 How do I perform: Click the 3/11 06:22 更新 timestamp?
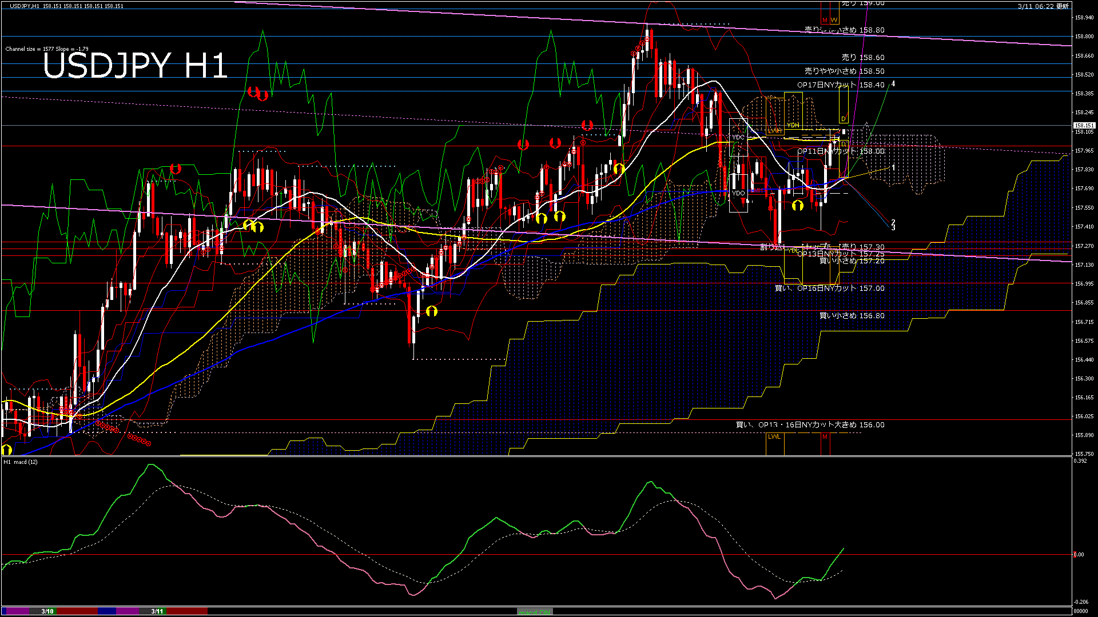coord(1043,6)
